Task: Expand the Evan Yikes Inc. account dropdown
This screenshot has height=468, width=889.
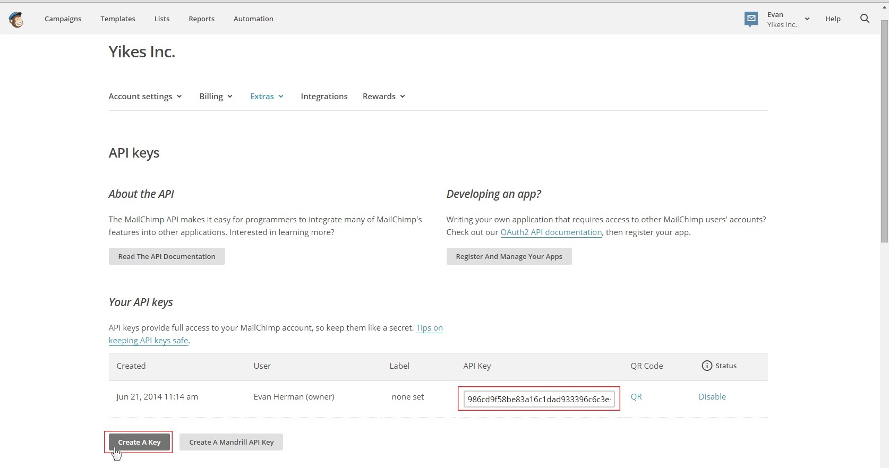Action: (788, 19)
